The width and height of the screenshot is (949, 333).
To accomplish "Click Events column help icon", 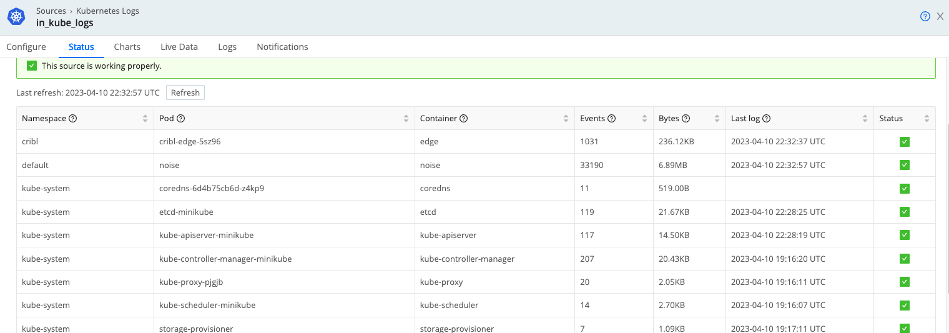I will pyautogui.click(x=612, y=119).
